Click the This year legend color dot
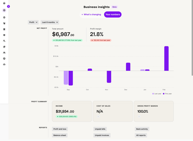Screen dimensions: 193x141 (164, 94)
